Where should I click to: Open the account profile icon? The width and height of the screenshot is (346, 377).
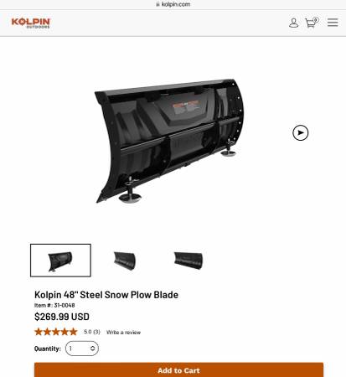tap(293, 23)
